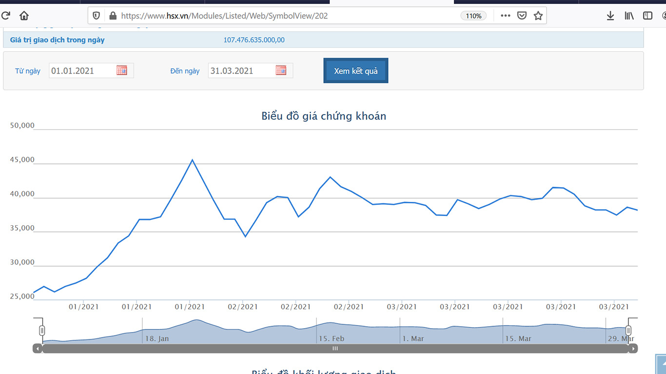Open the downloads panel

610,16
